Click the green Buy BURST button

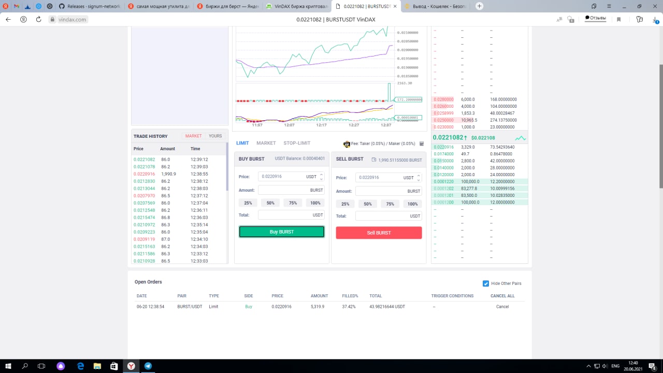(x=282, y=232)
